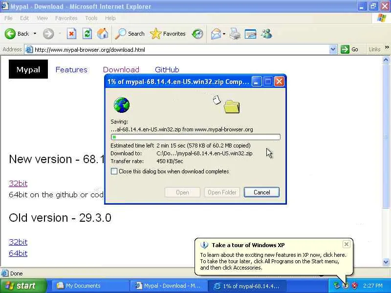
Task: Switch to Mypal - Download taskbar button
Action: tap(169, 286)
